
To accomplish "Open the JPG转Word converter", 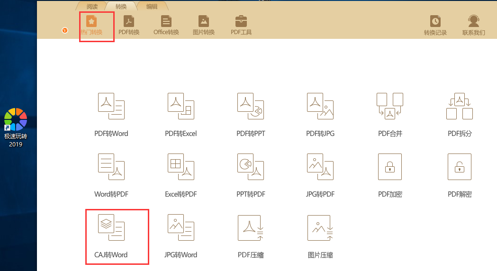I will (181, 236).
